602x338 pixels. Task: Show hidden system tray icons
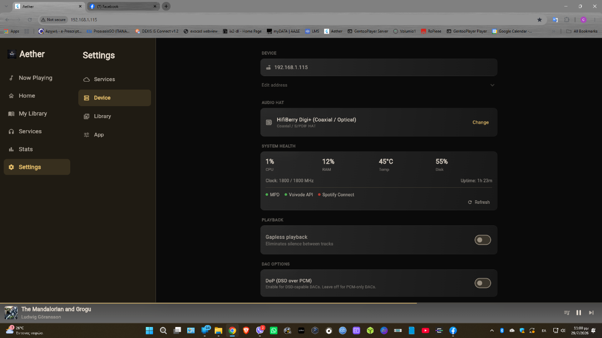(x=492, y=330)
